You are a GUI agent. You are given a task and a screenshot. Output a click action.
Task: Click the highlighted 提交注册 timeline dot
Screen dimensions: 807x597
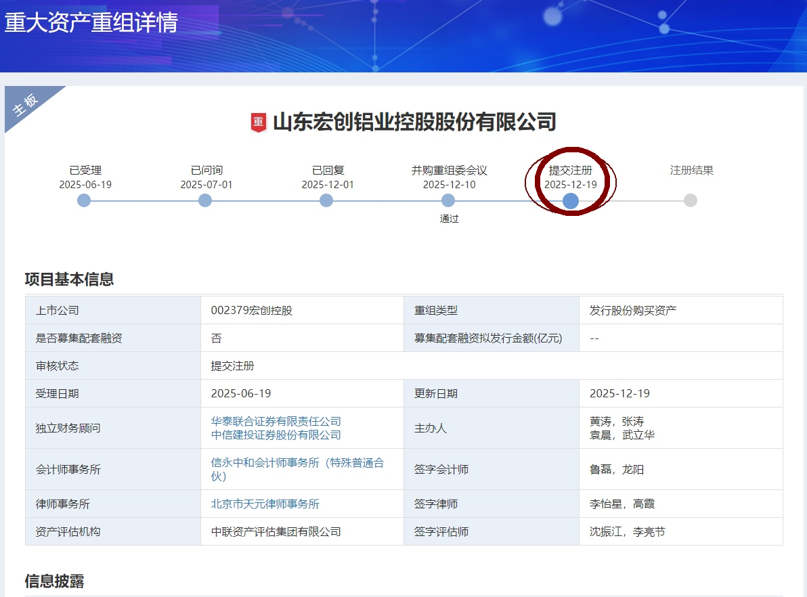tap(570, 201)
